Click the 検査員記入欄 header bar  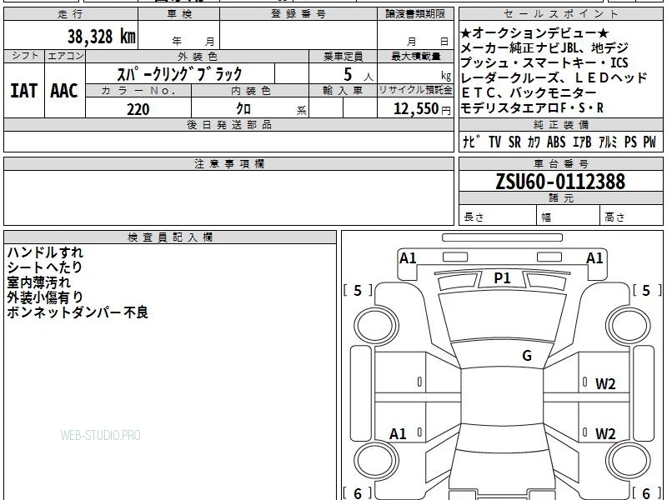coord(170,237)
